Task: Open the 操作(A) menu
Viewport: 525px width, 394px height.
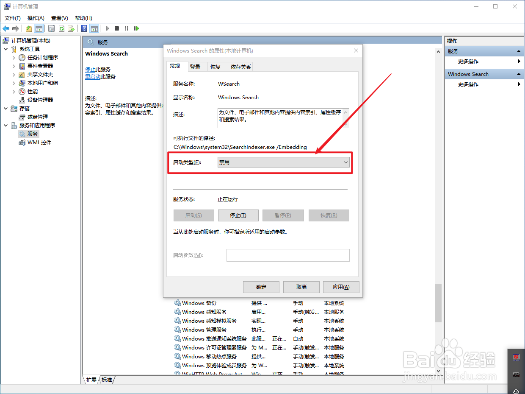Action: (36, 18)
